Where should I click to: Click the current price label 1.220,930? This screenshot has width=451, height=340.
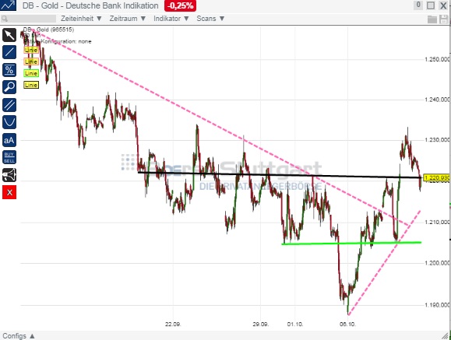point(437,178)
